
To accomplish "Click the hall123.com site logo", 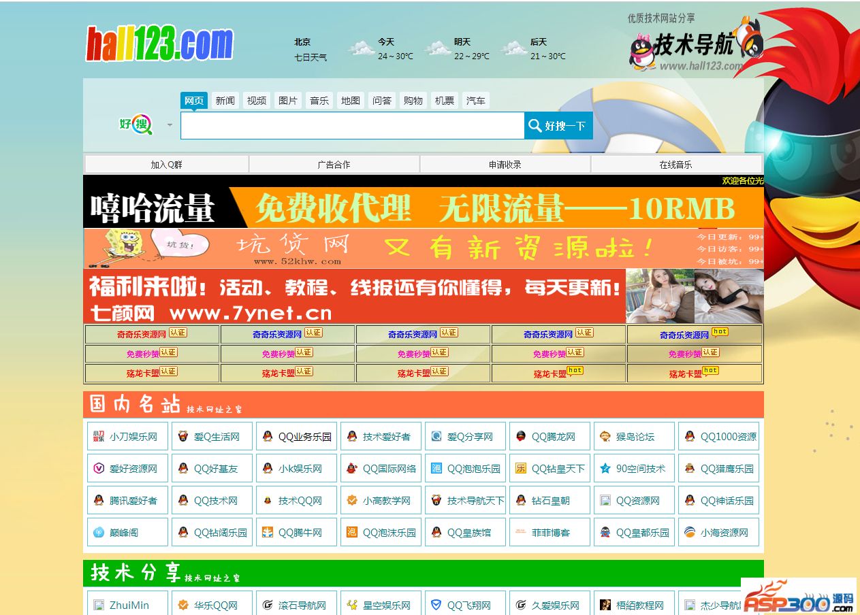I will [159, 44].
